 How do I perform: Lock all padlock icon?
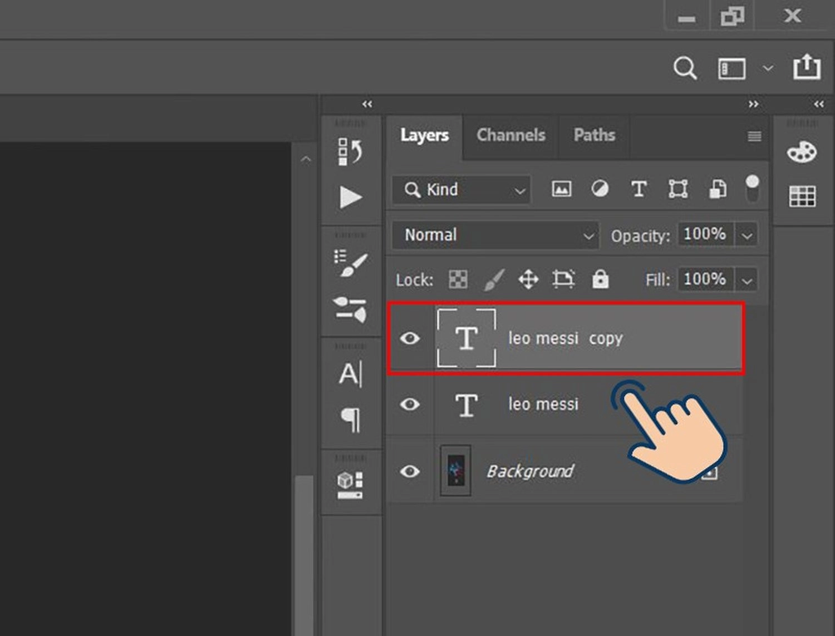(x=600, y=279)
